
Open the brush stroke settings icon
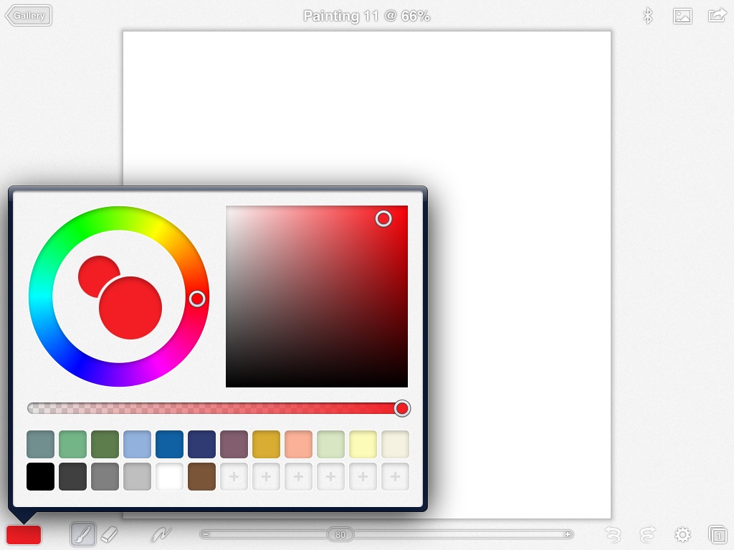pyautogui.click(x=161, y=534)
